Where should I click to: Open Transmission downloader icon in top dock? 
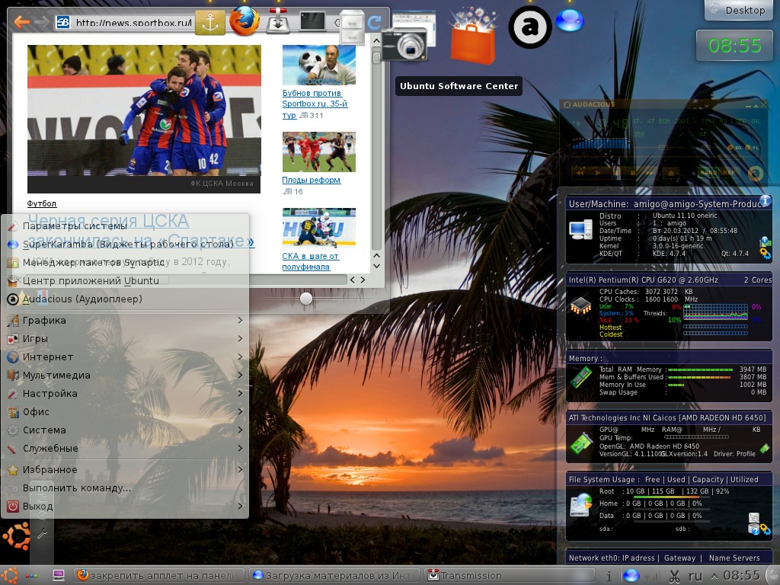(x=278, y=21)
